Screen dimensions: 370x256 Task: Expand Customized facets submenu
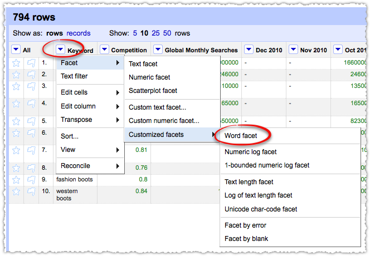click(x=172, y=135)
